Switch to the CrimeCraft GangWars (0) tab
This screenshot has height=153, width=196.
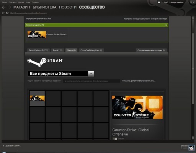click(x=91, y=50)
